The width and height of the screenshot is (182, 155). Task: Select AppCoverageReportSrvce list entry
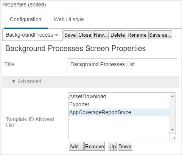tap(119, 112)
